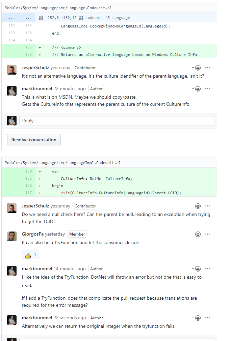
Task: Click GiorgosPa's avatar thumbnail
Action: (x=12, y=236)
